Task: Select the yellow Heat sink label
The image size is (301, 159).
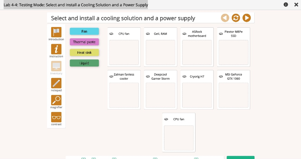Action: [x=84, y=53]
